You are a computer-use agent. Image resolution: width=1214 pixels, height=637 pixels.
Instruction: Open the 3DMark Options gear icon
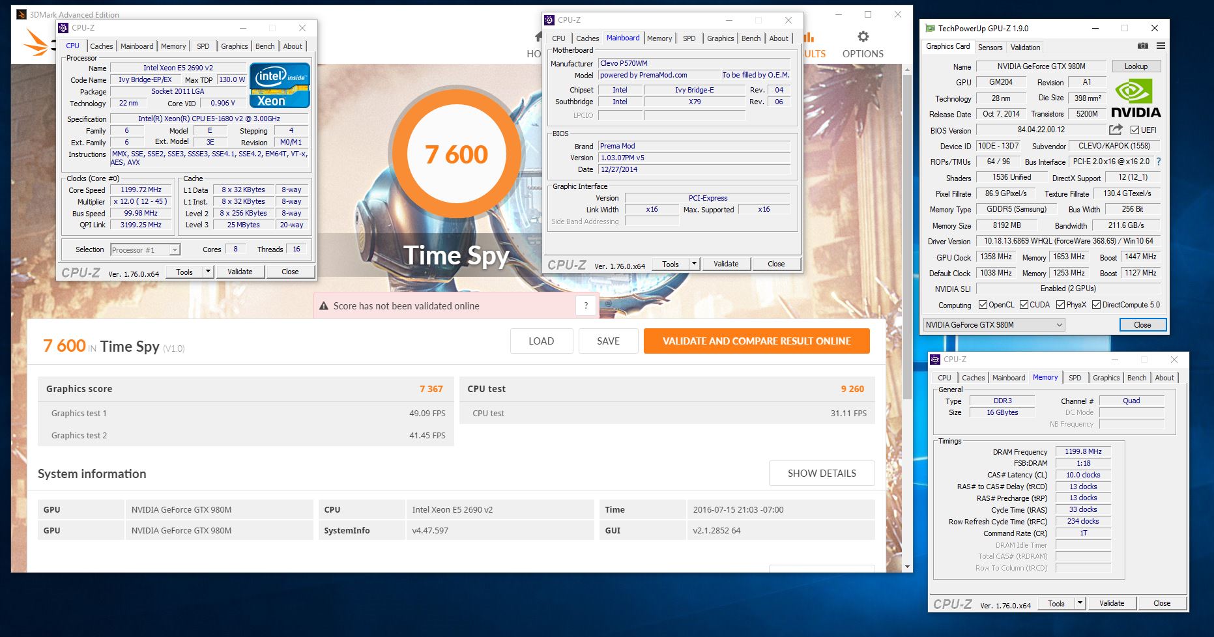(x=863, y=36)
